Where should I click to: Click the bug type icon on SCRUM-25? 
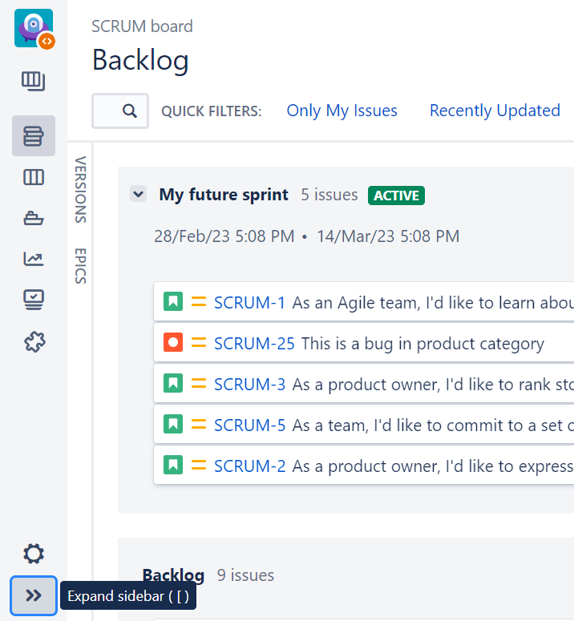tap(173, 343)
